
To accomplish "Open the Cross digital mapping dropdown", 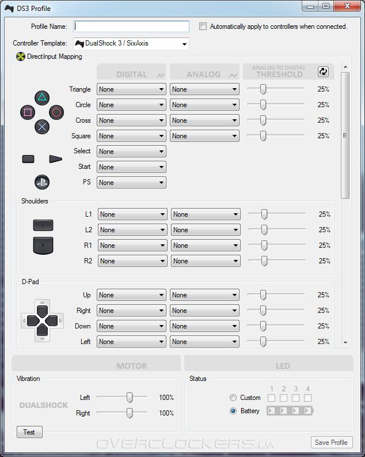I will (x=132, y=120).
